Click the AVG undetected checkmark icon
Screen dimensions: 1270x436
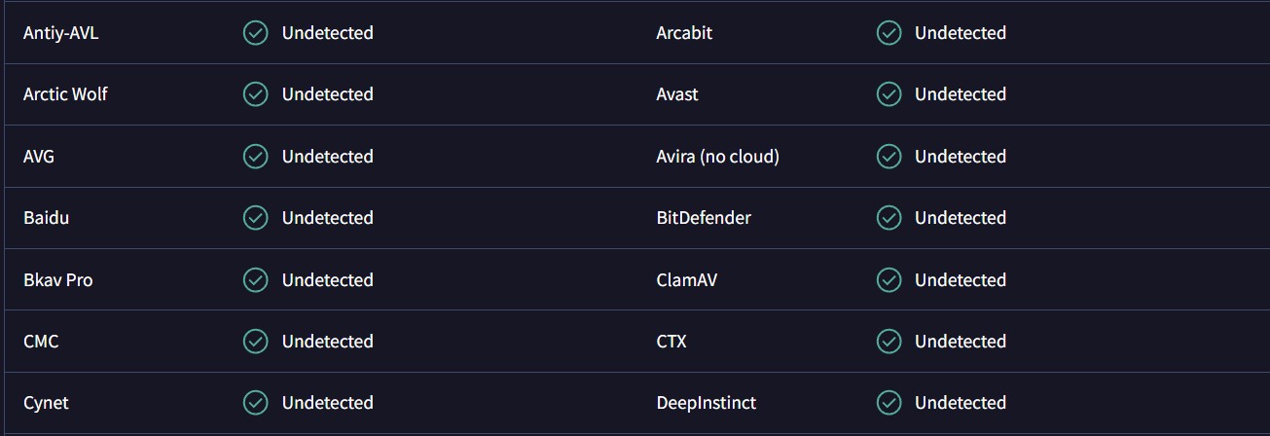point(255,157)
